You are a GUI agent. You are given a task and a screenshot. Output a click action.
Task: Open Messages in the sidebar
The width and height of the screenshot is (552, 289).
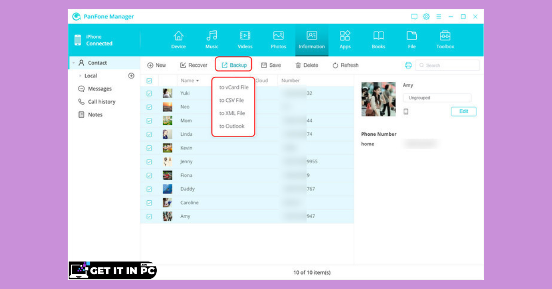[x=95, y=89]
